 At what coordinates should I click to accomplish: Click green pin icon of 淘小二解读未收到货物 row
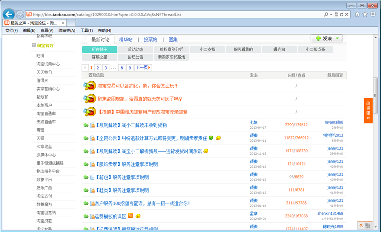pyautogui.click(x=86, y=125)
